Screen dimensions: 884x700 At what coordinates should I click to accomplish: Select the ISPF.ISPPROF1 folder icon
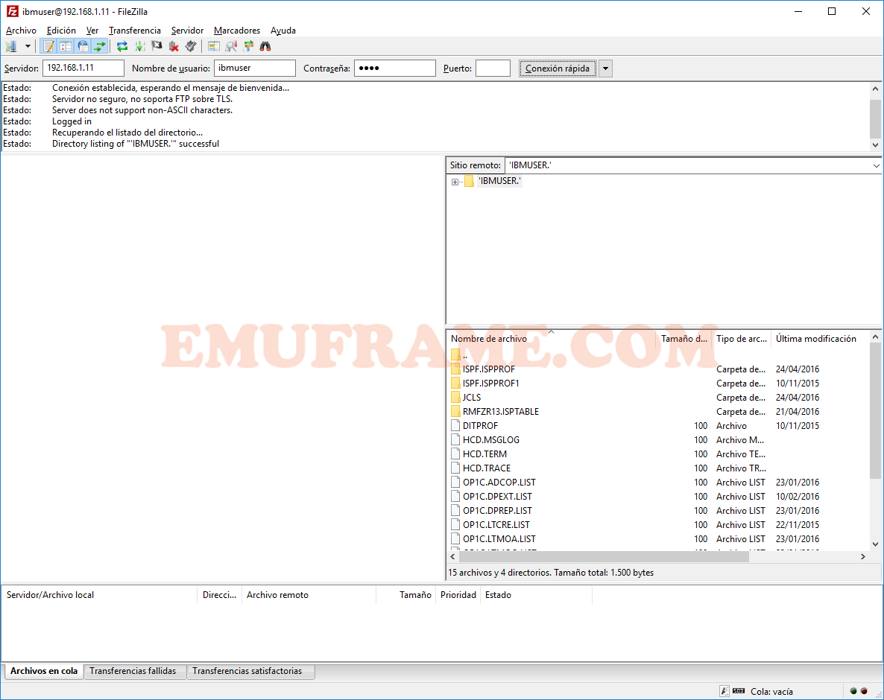(x=455, y=384)
